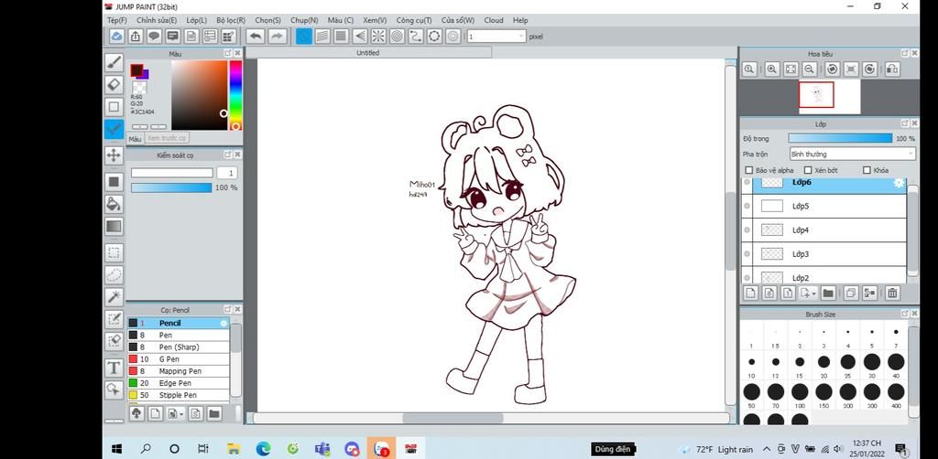Enable vanishing point snap guide
The height and width of the screenshot is (459, 938).
[359, 37]
